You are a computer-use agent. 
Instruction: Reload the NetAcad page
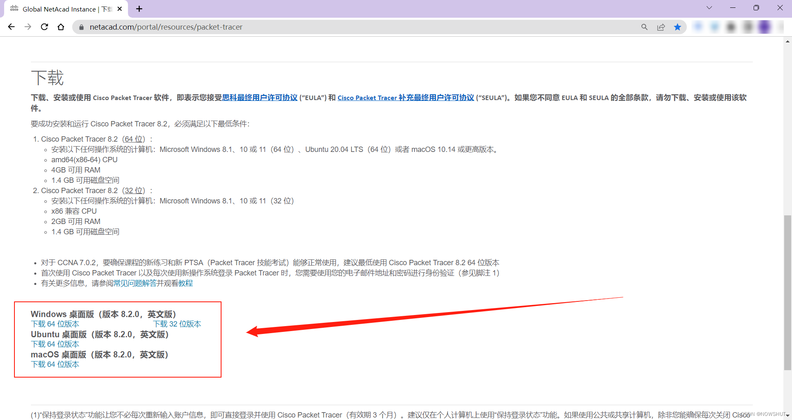[45, 27]
